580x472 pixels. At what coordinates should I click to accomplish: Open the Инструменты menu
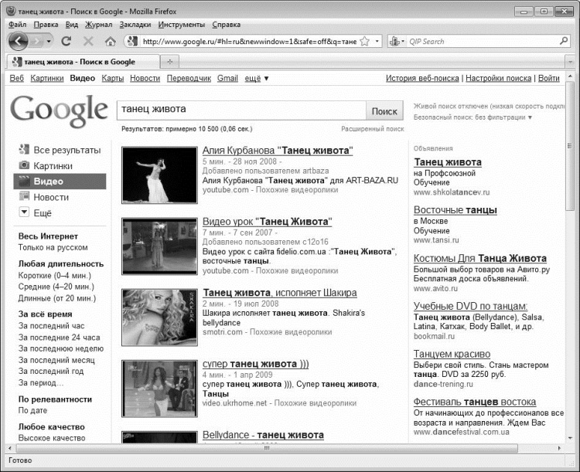click(181, 25)
